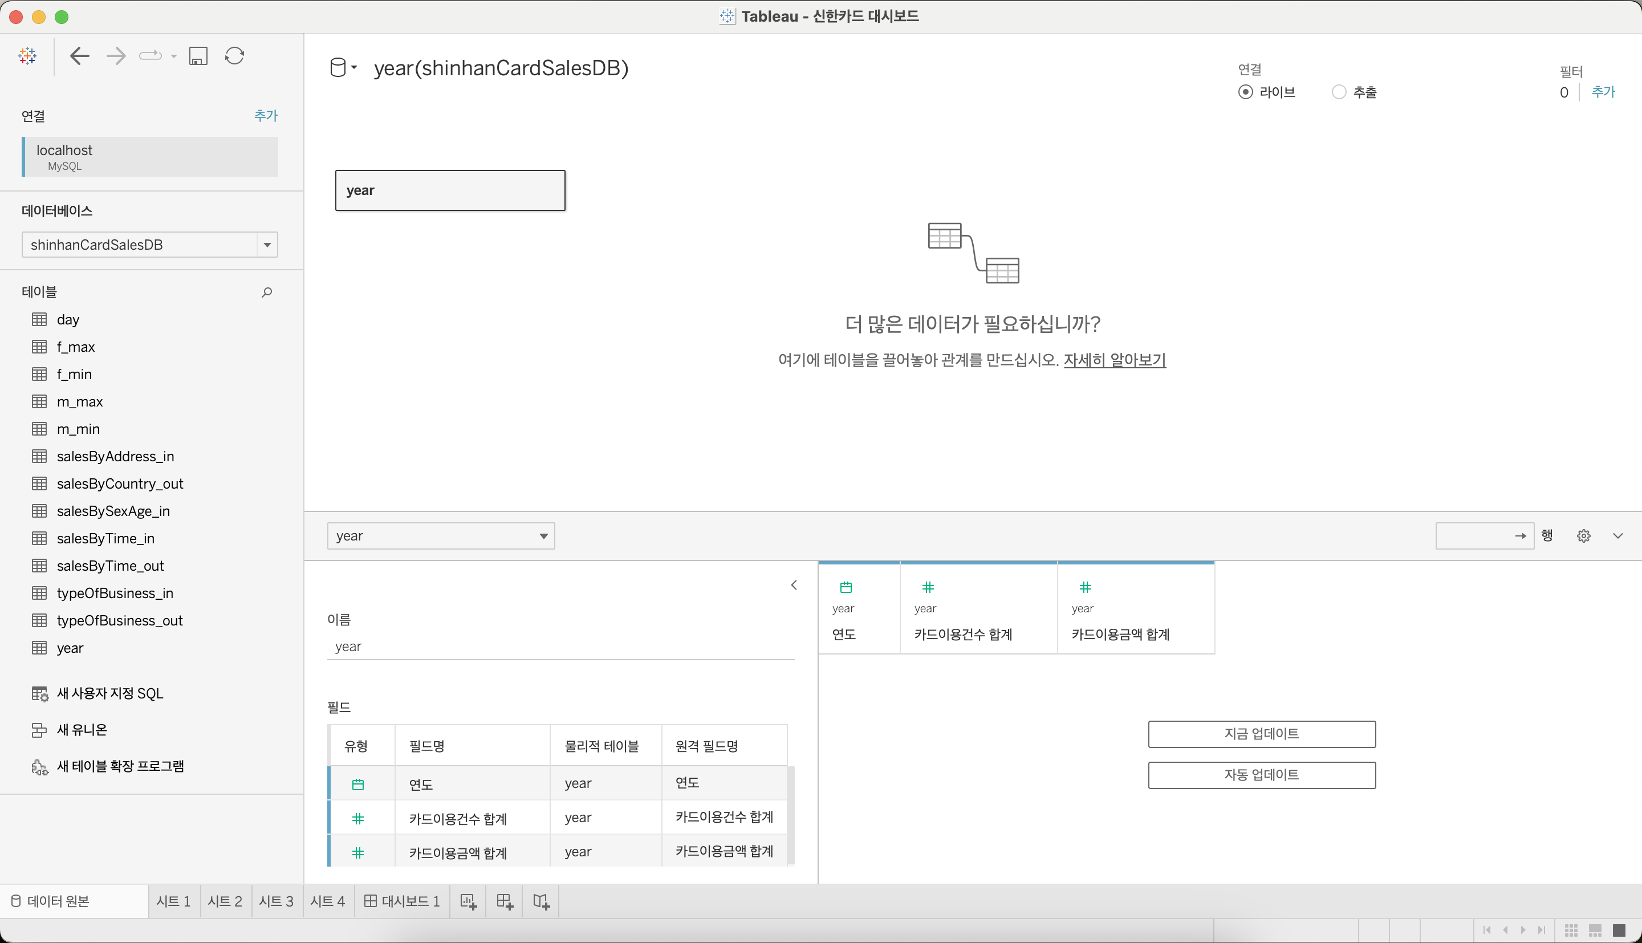
Task: Click the refresh data source icon
Action: coord(234,56)
